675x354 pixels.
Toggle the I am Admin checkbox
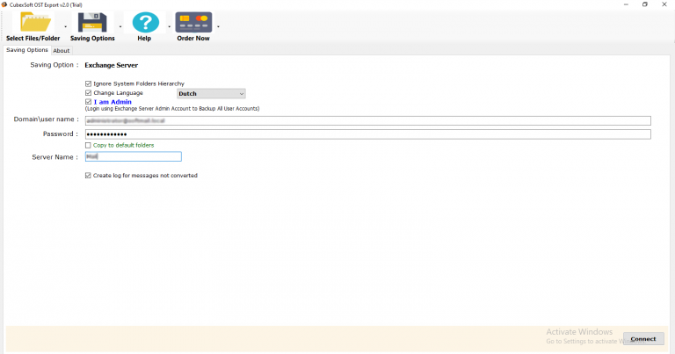88,102
